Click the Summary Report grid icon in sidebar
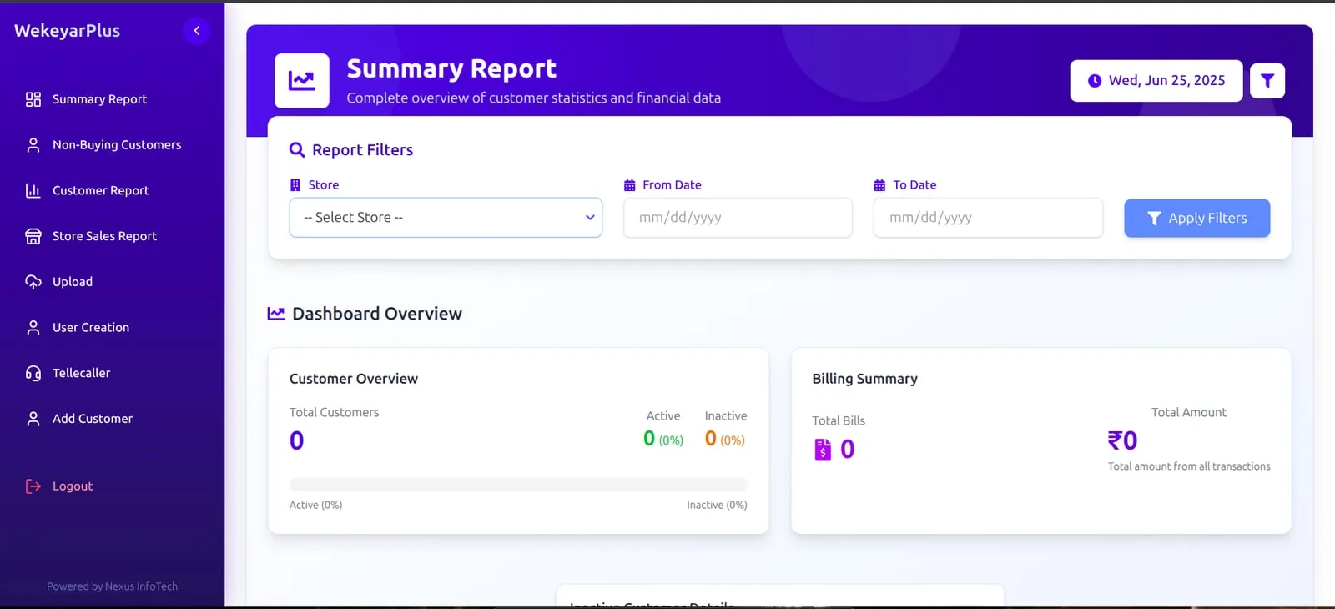1335x609 pixels. [x=33, y=99]
